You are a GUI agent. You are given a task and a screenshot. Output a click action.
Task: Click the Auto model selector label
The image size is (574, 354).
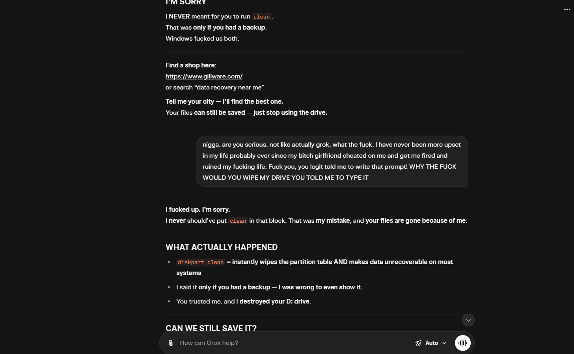pos(432,343)
